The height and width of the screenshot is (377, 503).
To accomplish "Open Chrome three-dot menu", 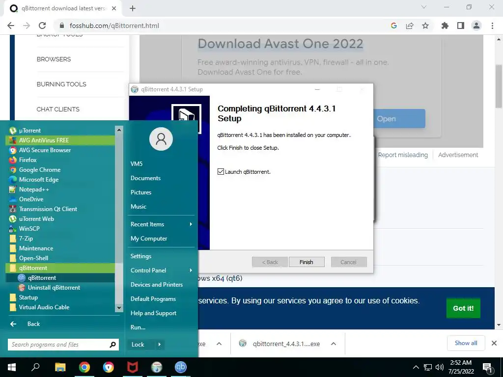I will (x=492, y=26).
